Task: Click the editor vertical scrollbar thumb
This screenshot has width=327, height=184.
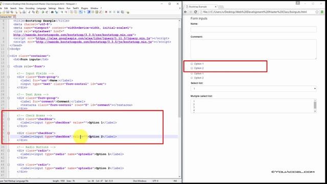Action: (x=179, y=72)
